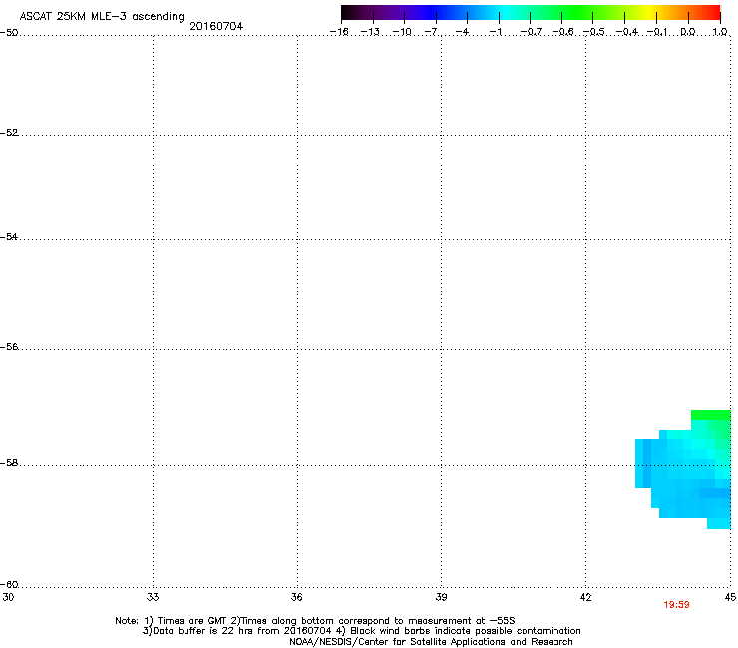Click the -54 latitude axis label
This screenshot has height=648, width=738.
9,237
